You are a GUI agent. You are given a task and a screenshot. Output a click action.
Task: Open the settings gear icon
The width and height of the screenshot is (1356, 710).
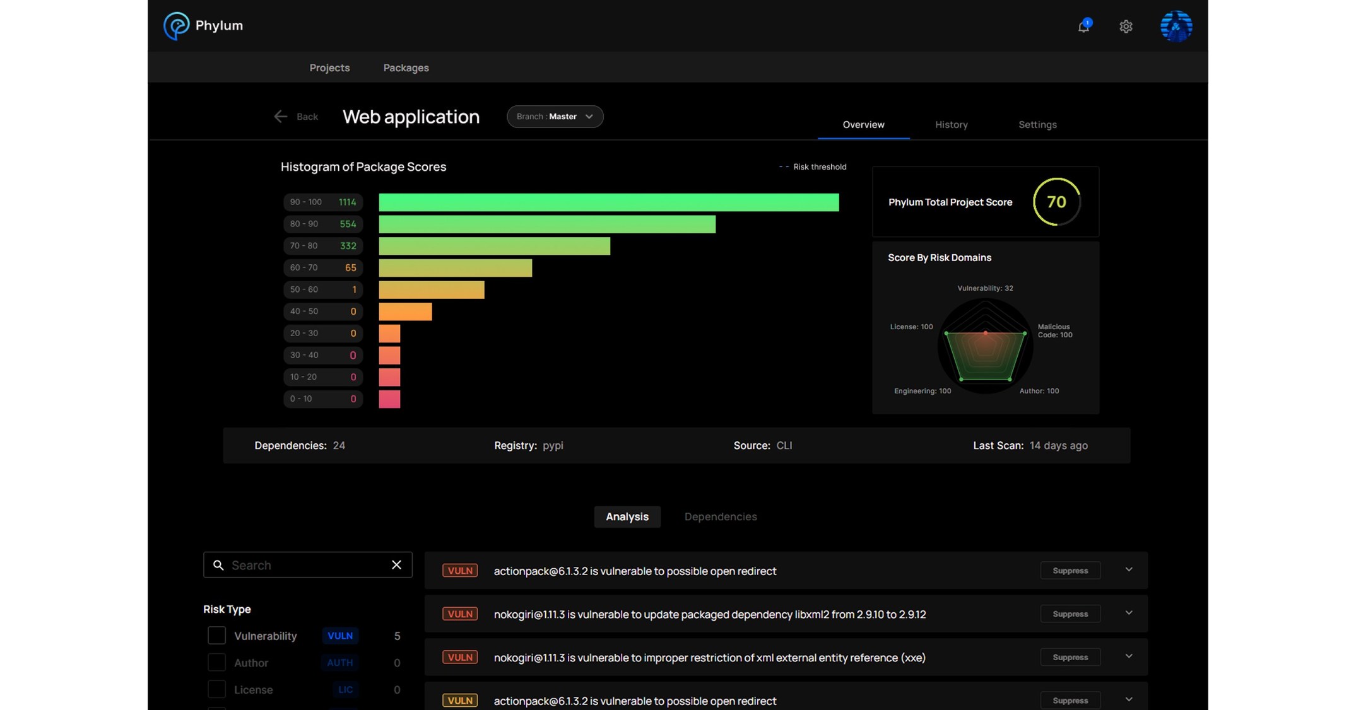pos(1126,26)
